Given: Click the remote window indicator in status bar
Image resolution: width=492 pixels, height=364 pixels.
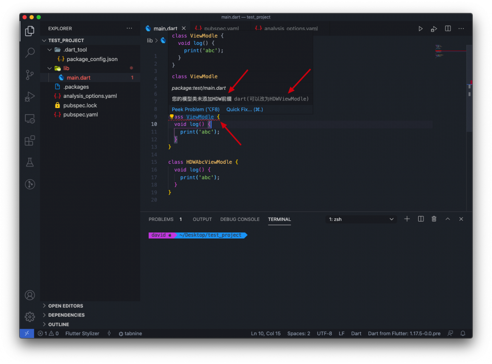Looking at the screenshot, I should (x=27, y=333).
